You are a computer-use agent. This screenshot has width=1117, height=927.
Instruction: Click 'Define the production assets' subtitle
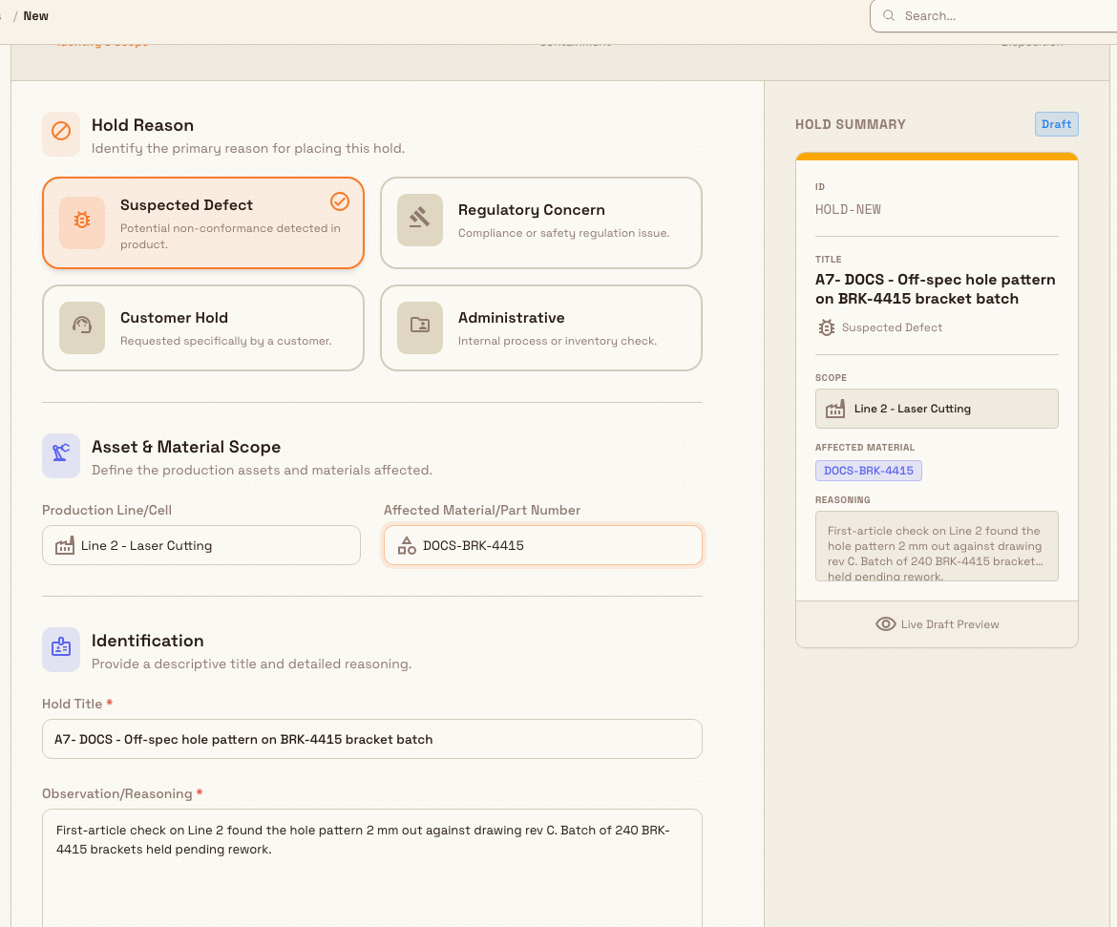tap(262, 471)
